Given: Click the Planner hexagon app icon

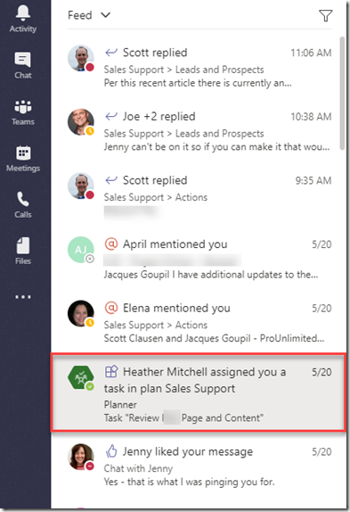Looking at the screenshot, I should click(x=80, y=377).
